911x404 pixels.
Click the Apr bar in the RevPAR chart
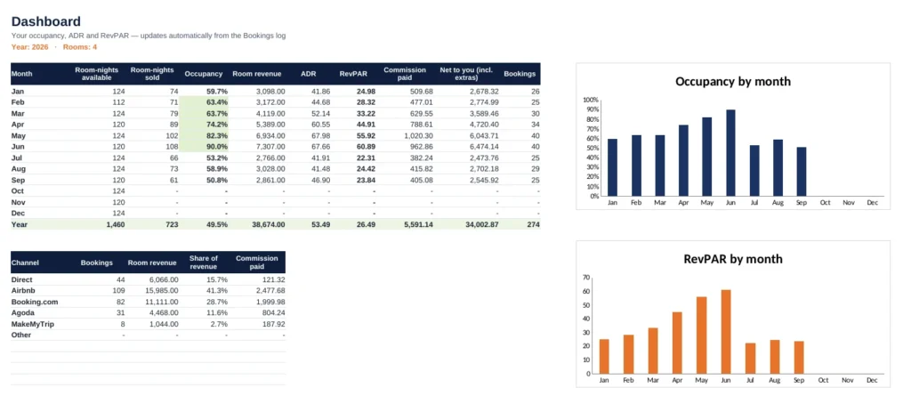677,343
